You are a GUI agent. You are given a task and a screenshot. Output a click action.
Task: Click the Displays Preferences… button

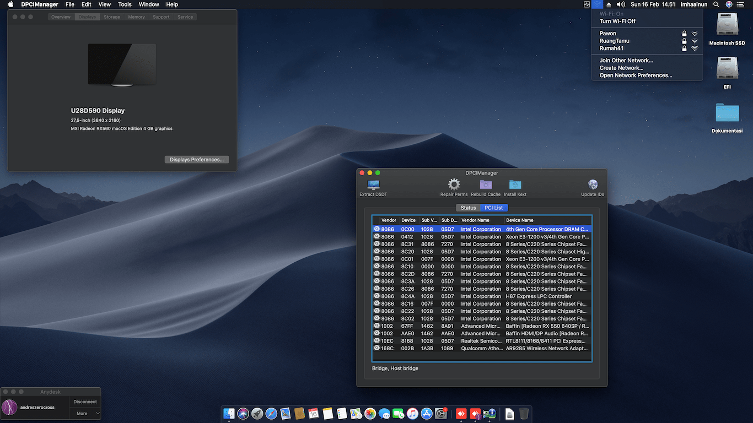point(197,160)
